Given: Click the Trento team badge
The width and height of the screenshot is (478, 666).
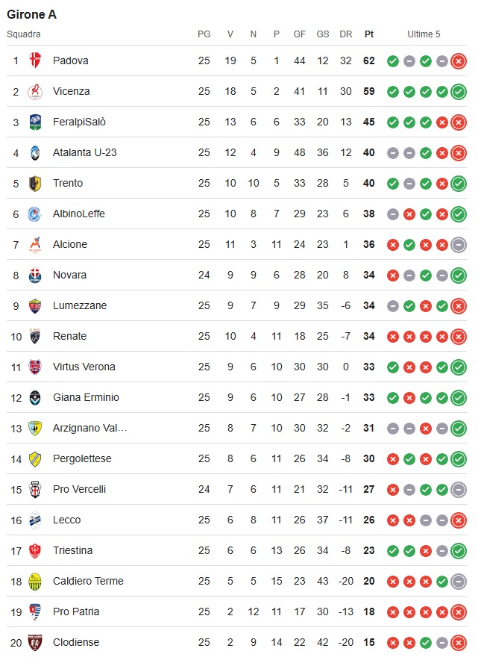Looking at the screenshot, I should pos(35,184).
